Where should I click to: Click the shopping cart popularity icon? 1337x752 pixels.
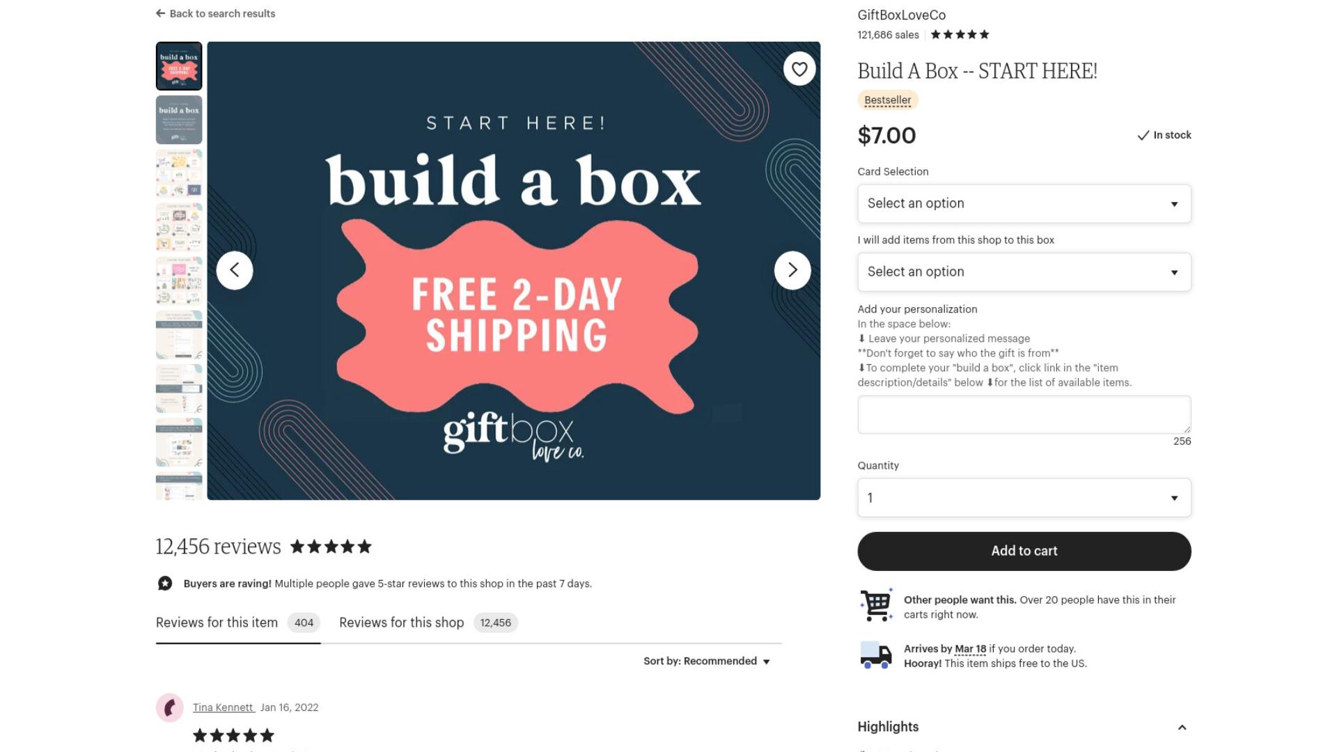pos(876,605)
